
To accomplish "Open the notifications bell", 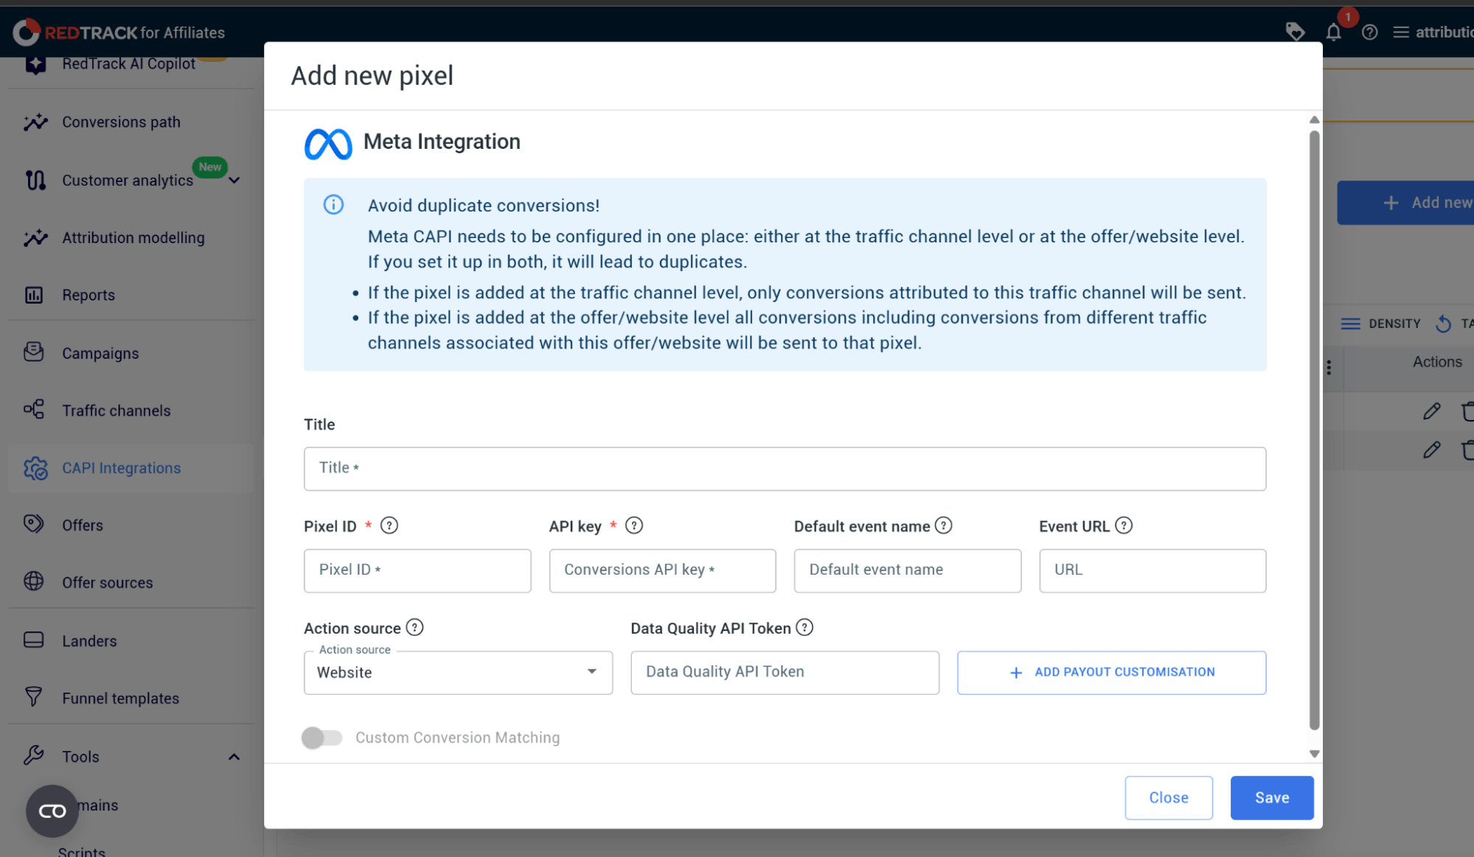I will [x=1333, y=32].
